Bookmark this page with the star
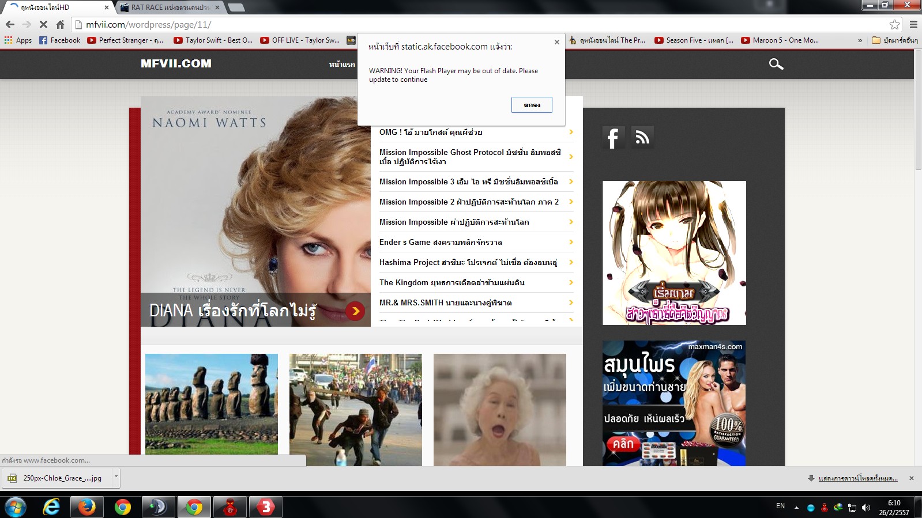The width and height of the screenshot is (922, 518). [x=894, y=24]
